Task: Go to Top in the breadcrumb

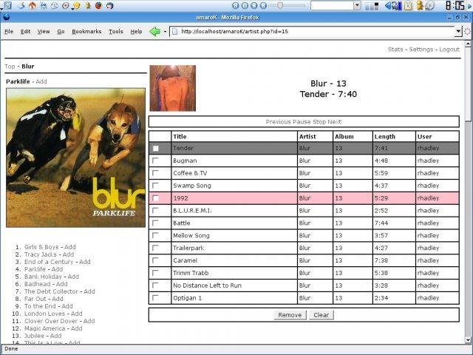Action: (x=10, y=67)
